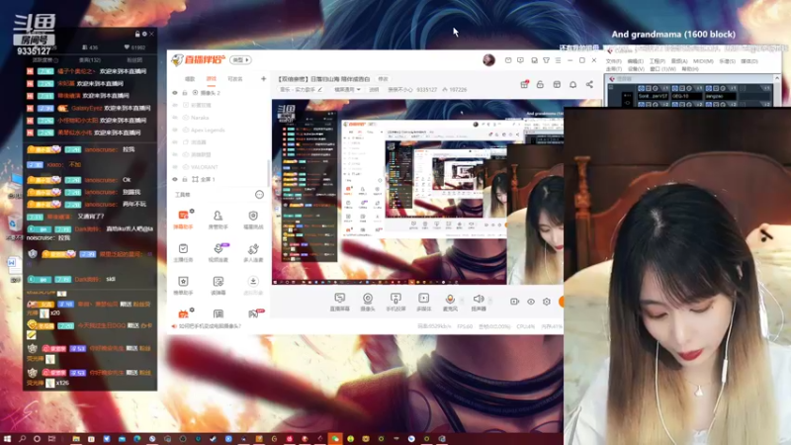Open the download-arrow tool in the toolbox
The height and width of the screenshot is (445, 791).
(x=253, y=285)
